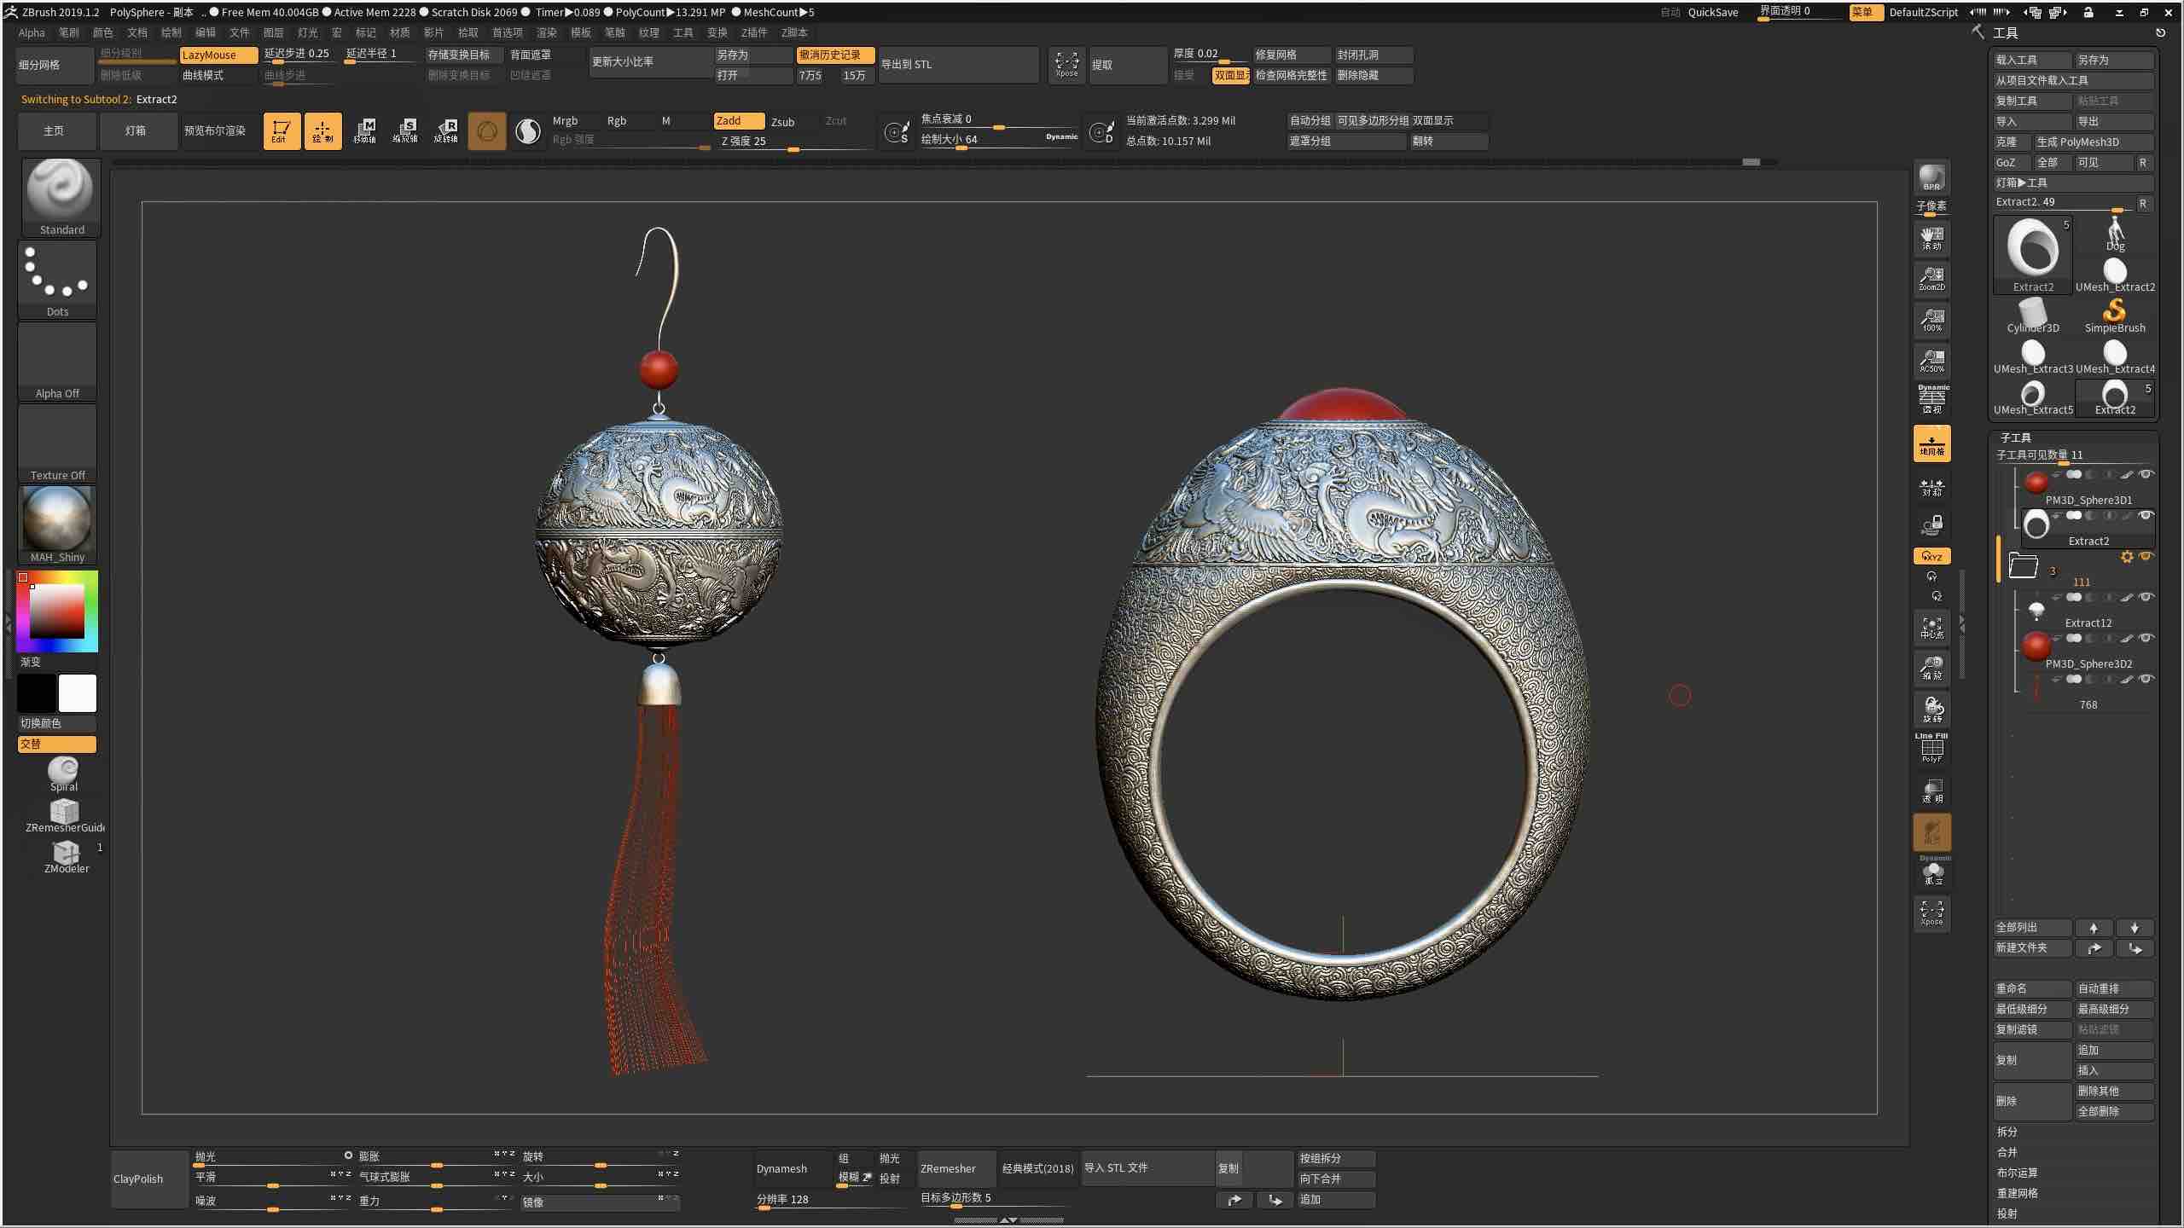Open the Standard brush picker
This screenshot has height=1228, width=2184.
pyautogui.click(x=60, y=196)
